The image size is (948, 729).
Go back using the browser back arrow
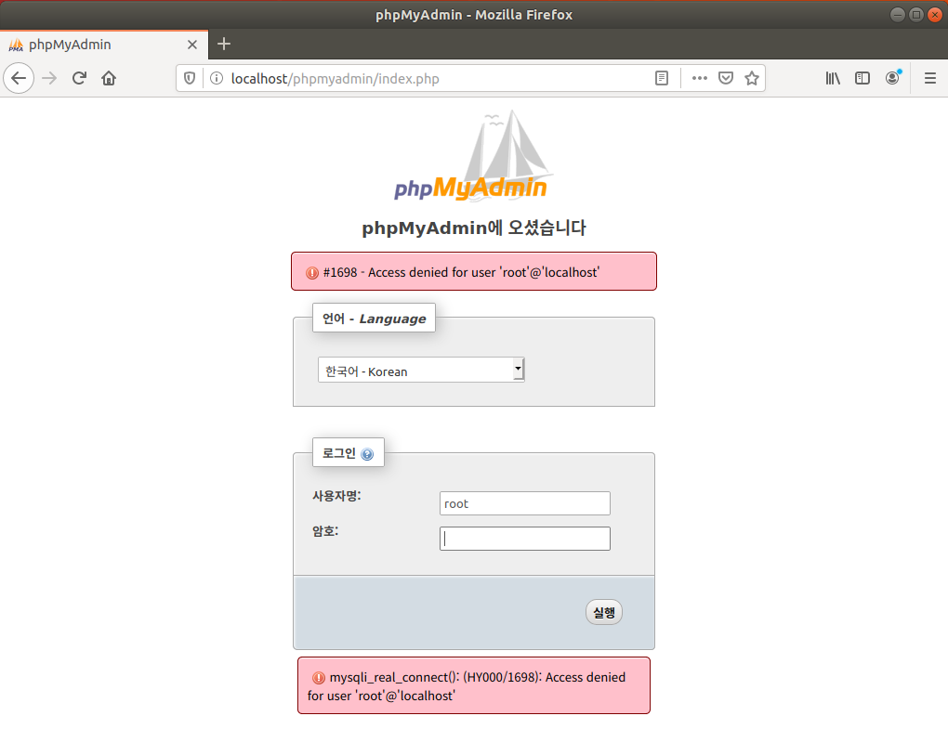coord(19,79)
